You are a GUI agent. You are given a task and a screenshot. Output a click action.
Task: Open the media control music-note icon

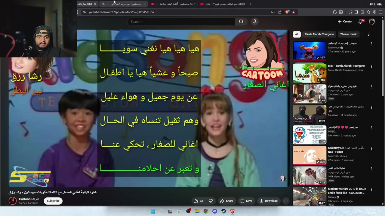coord(350,12)
